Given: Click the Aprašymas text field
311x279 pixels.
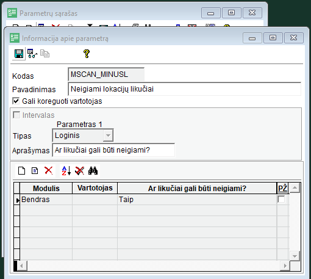Looking at the screenshot, I should click(x=113, y=150).
